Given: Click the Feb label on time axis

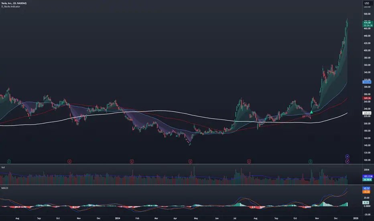Looking at the screenshot, I should (137, 218).
